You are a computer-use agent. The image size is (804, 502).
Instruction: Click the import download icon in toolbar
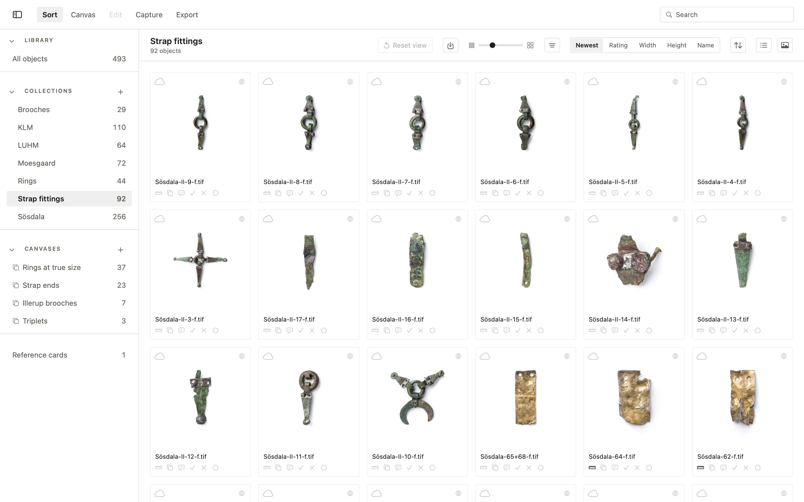[450, 45]
